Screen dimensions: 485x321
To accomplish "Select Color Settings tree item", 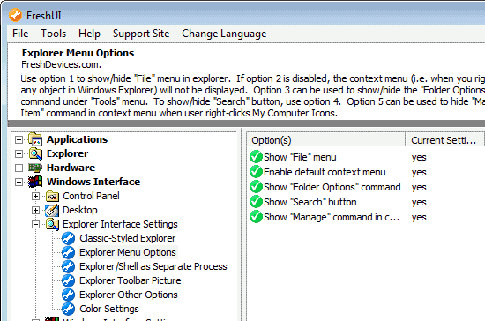I will point(109,309).
